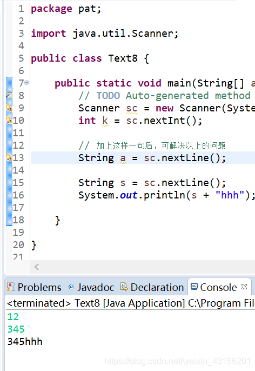Click the Declaration tab icon
Screen dimensions: 255x371
[x=124, y=287]
